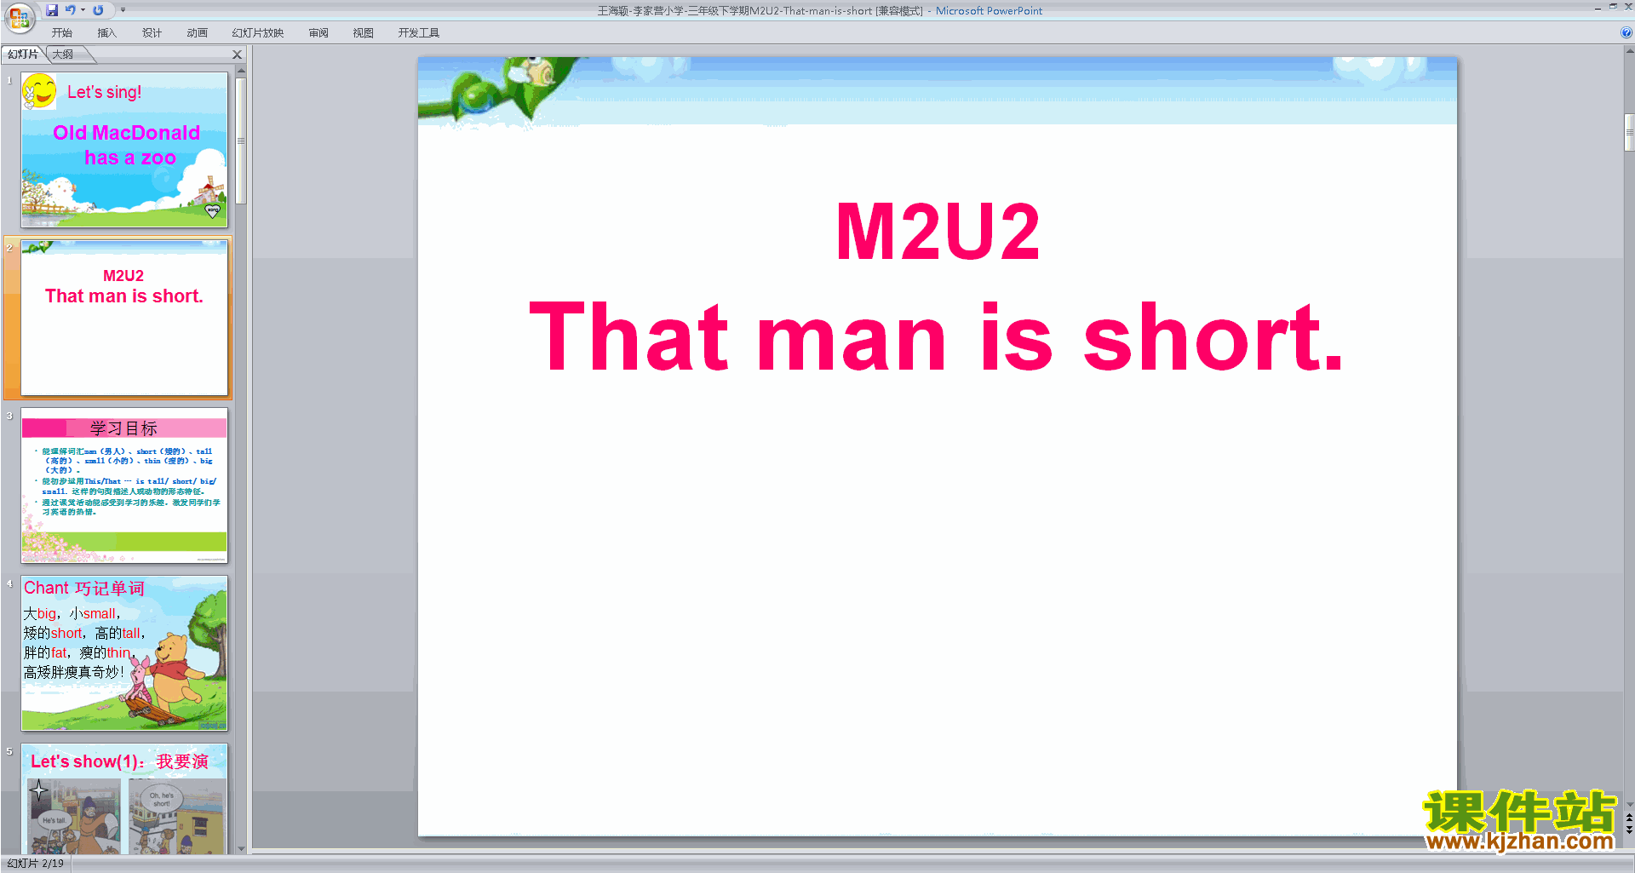Close the slide thumbnail pane

pos(238,55)
